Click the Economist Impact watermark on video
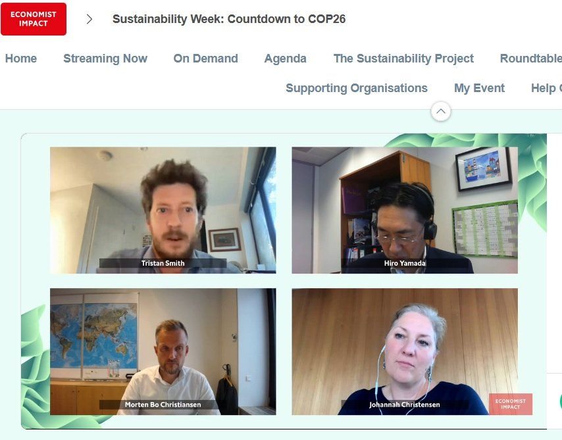 (511, 404)
